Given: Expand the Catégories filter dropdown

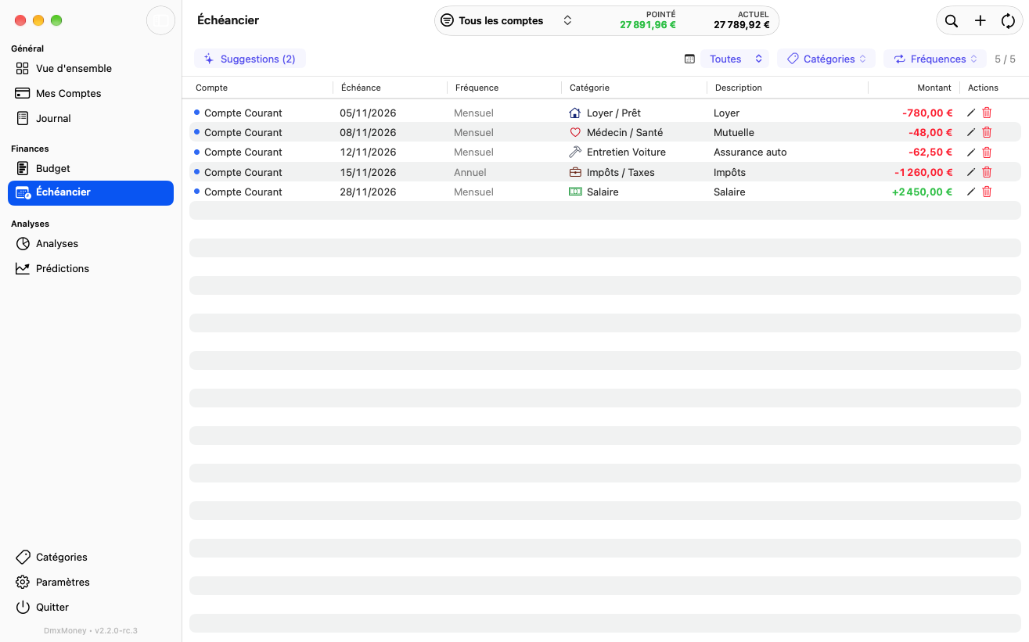Looking at the screenshot, I should point(826,59).
